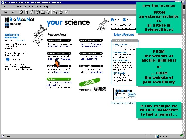Follow Full Text link under Reviews
Screen dimensions: 186x139
pos(51,85)
